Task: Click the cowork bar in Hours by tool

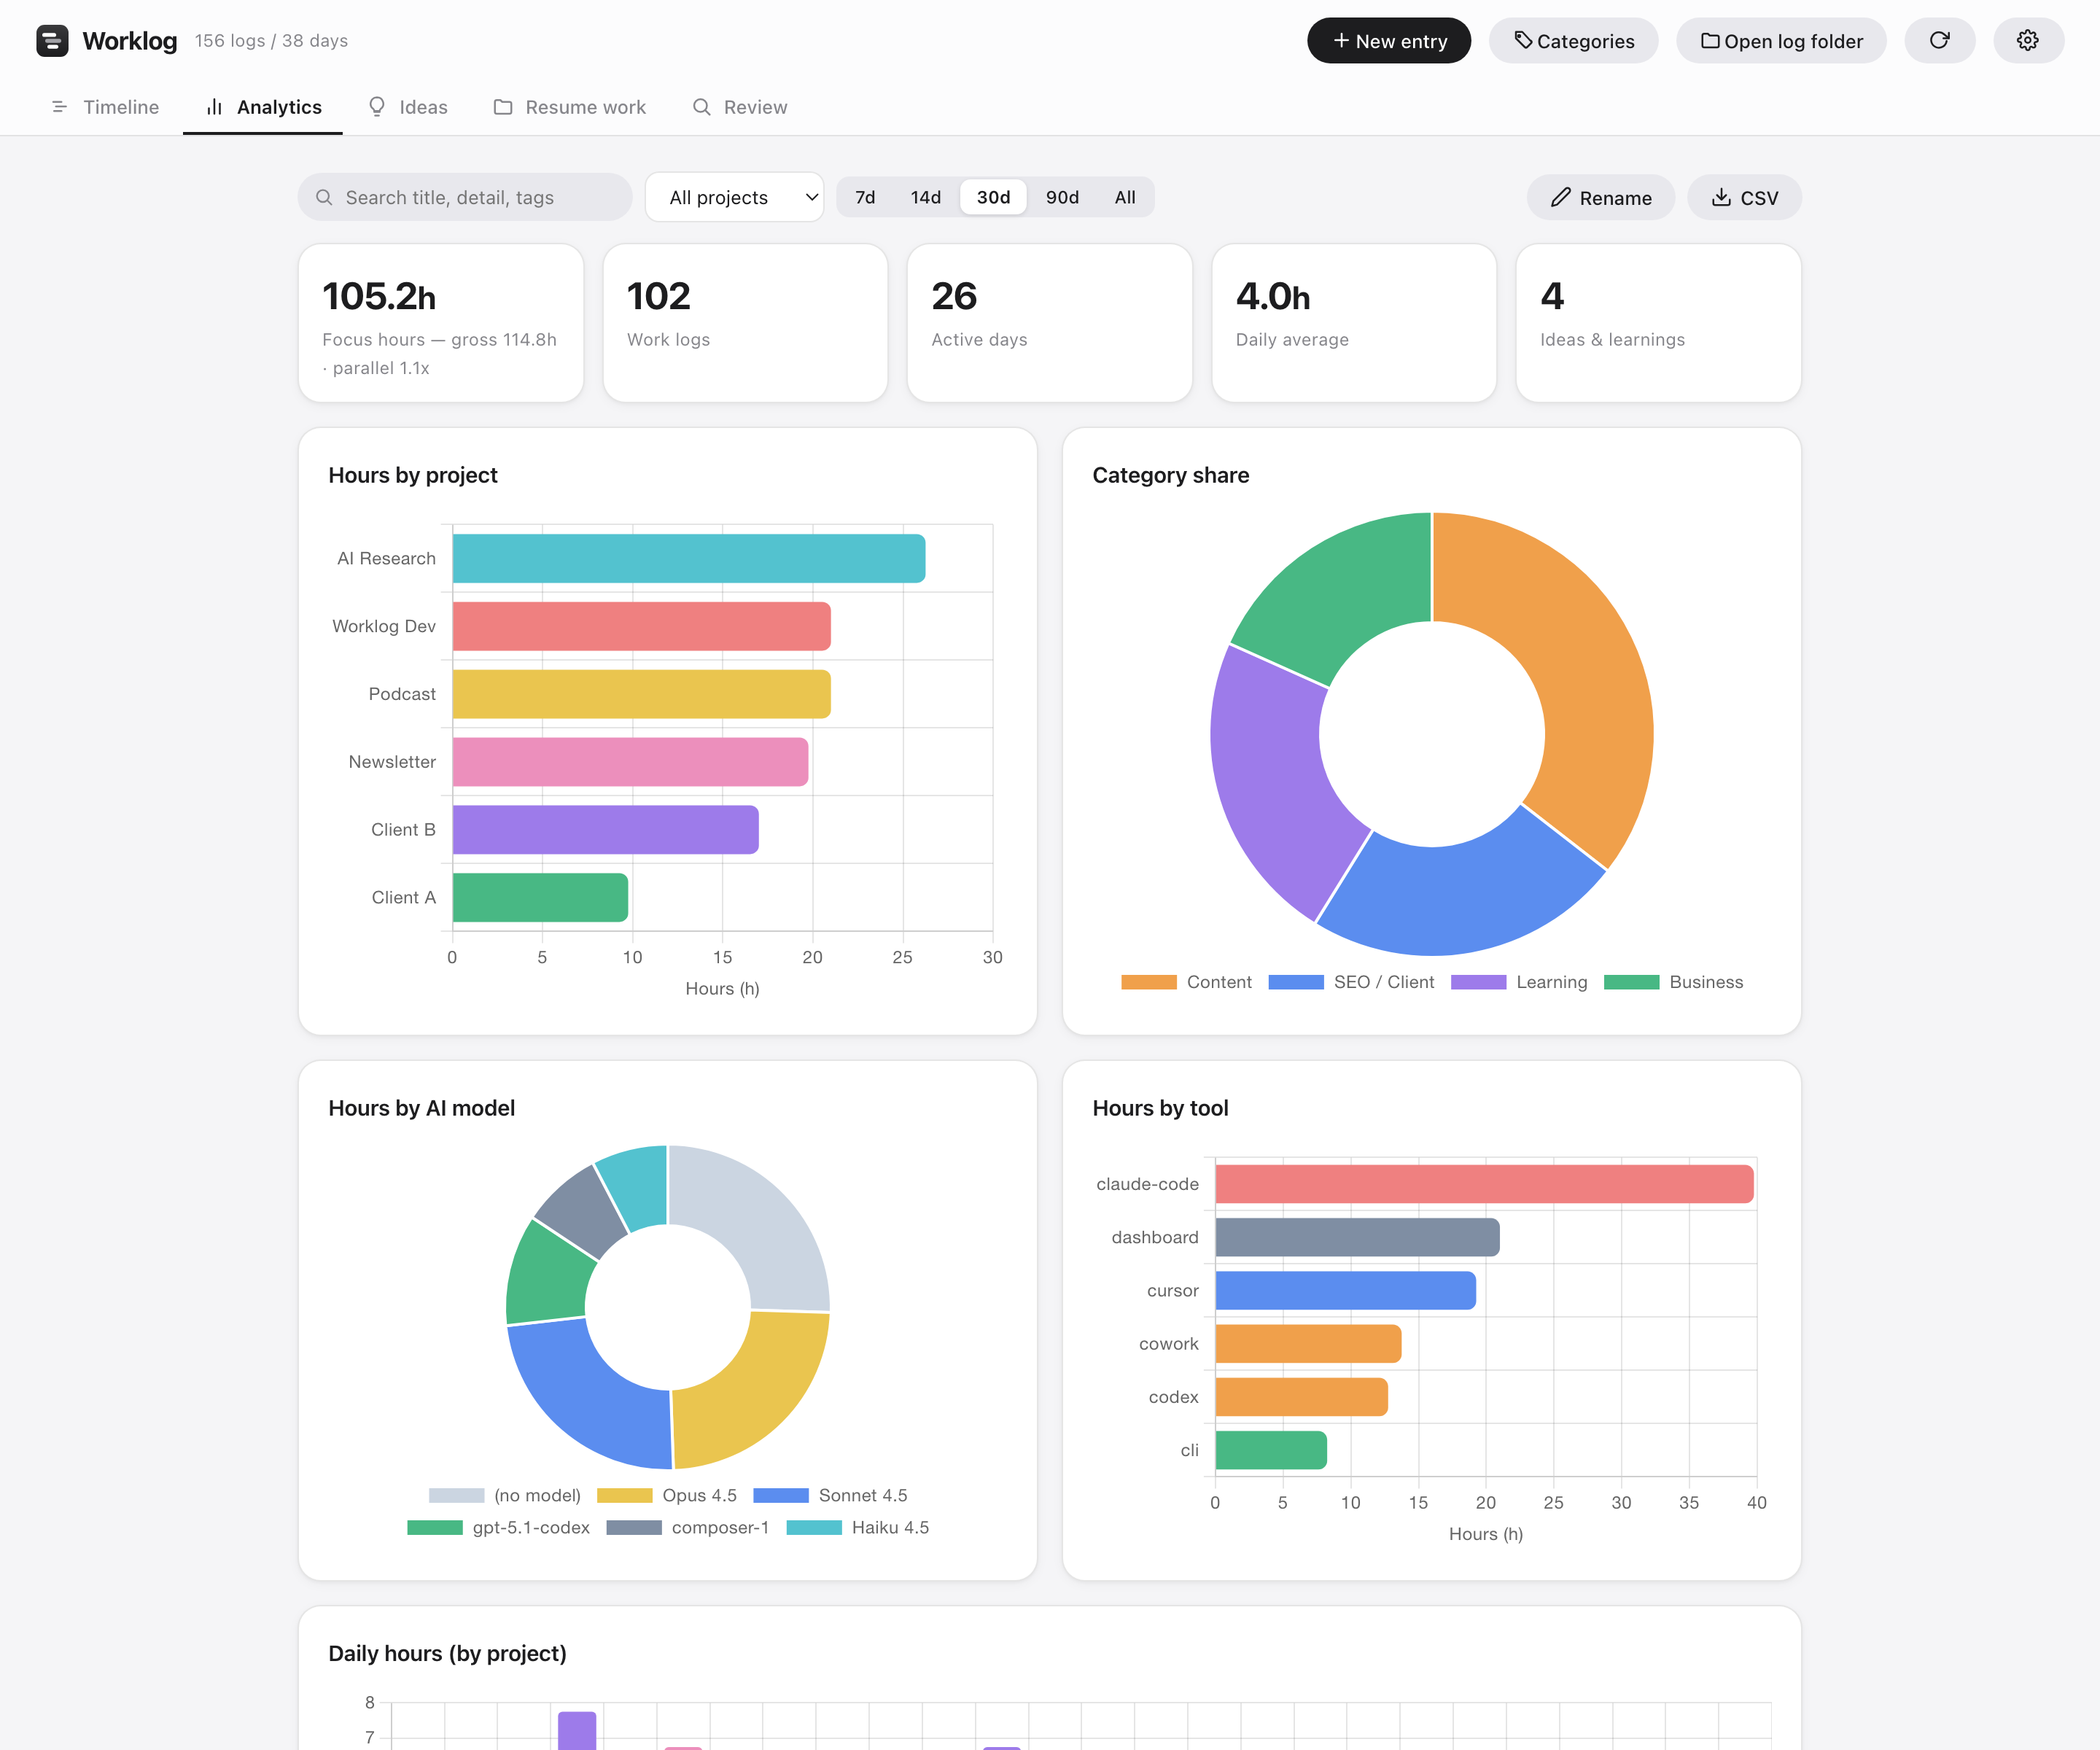Action: click(x=1308, y=1344)
